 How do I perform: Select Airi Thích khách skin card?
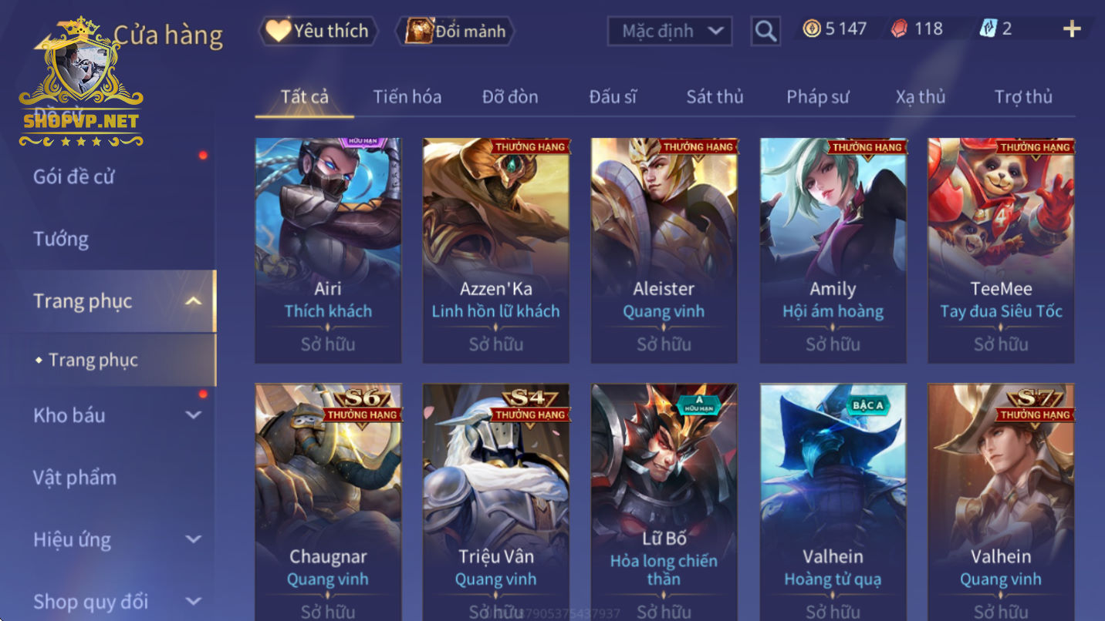328,250
